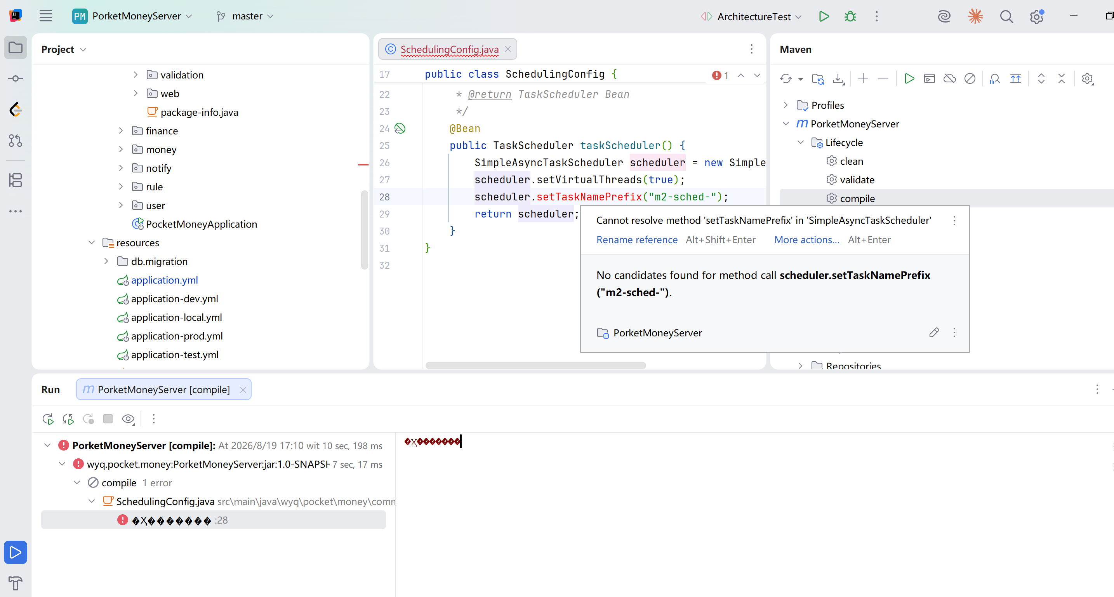Execute Maven goal icon
The height and width of the screenshot is (597, 1114).
tap(929, 79)
